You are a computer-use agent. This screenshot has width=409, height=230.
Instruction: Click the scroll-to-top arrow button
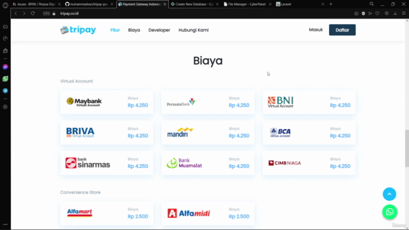coord(389,194)
